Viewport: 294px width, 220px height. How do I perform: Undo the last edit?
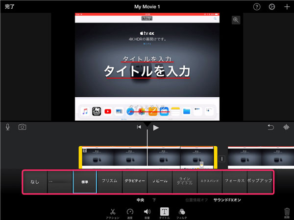click(270, 127)
